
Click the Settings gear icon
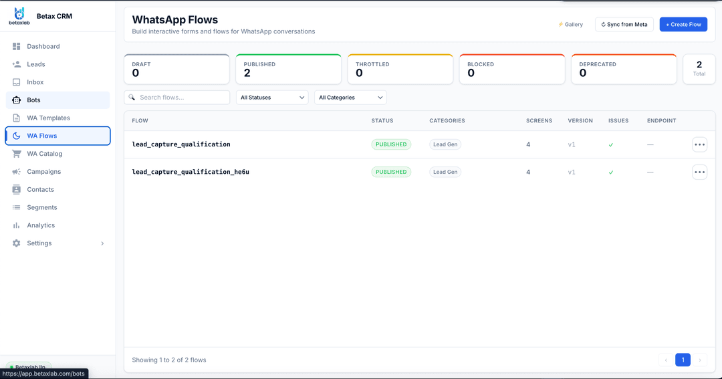pyautogui.click(x=17, y=243)
